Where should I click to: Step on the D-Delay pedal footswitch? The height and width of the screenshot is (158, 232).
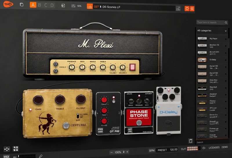pyautogui.click(x=168, y=124)
